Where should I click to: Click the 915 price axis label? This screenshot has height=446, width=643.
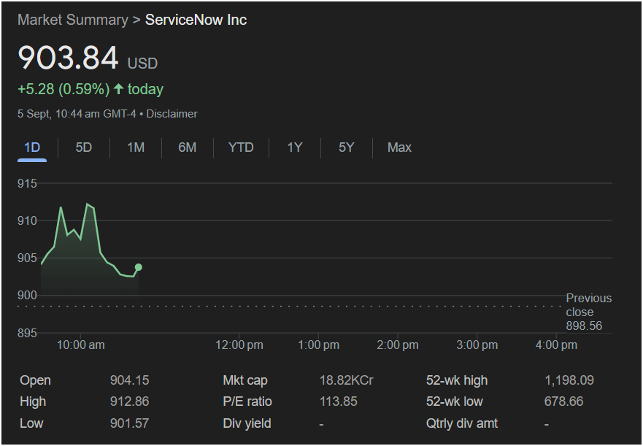click(x=27, y=183)
